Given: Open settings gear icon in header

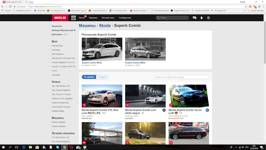Looking at the screenshot, I should [x=208, y=18].
